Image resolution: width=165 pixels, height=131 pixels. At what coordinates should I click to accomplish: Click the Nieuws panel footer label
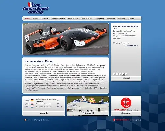[x=126, y=78]
